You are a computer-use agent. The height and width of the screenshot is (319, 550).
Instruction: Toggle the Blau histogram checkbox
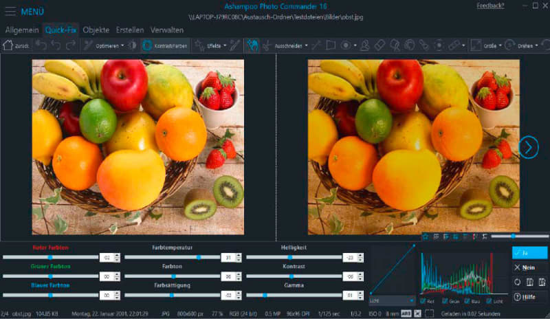point(467,301)
